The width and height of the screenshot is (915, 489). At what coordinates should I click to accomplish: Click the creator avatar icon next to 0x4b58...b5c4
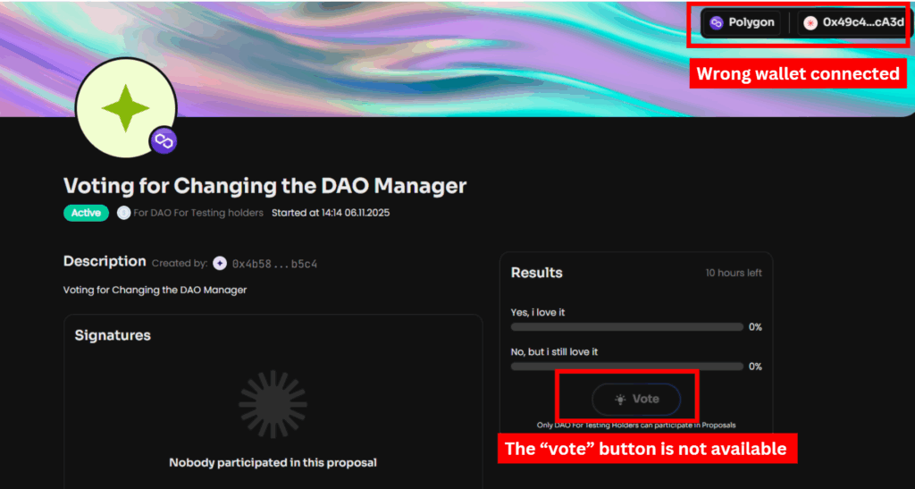click(x=220, y=263)
